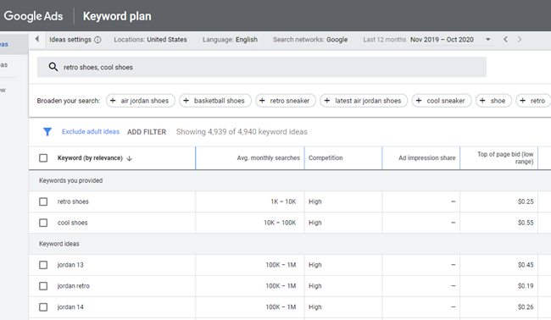
Task: Check the cool shoes keyword box
Action: [43, 223]
